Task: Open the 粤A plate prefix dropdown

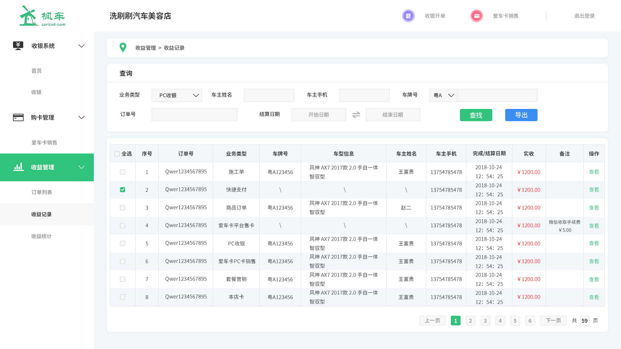Action: click(443, 95)
